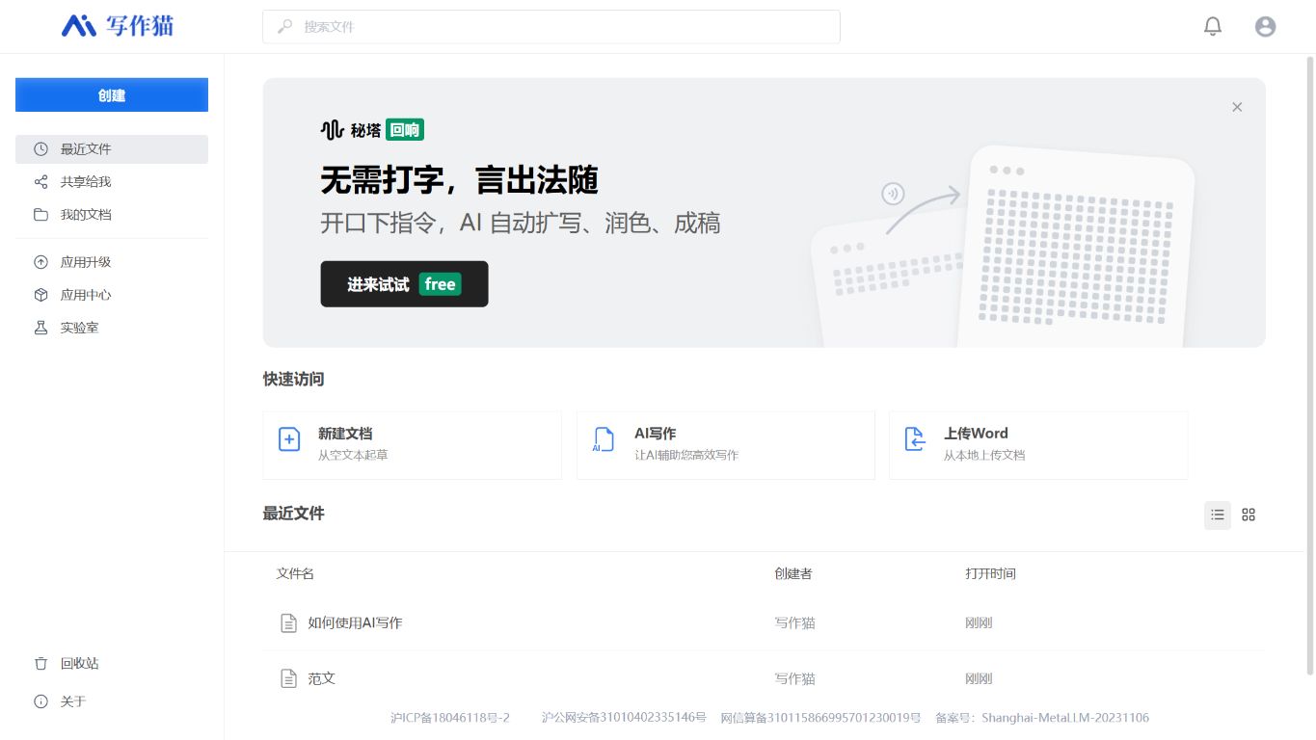
Task: Open 共享给我 in the sidebar
Action: pyautogui.click(x=112, y=182)
